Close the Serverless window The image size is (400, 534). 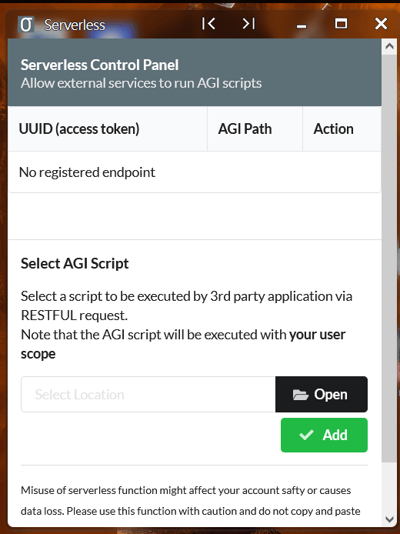tap(381, 24)
